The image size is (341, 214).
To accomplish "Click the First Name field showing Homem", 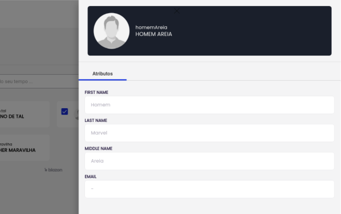I will click(x=209, y=105).
